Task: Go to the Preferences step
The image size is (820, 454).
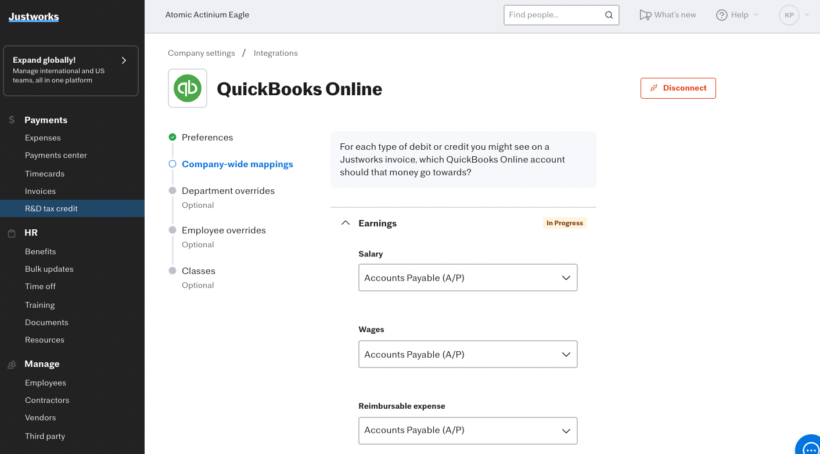Action: tap(207, 138)
